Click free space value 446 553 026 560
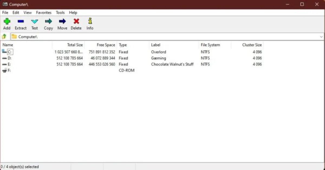This screenshot has width=325, height=170. pyautogui.click(x=102, y=64)
